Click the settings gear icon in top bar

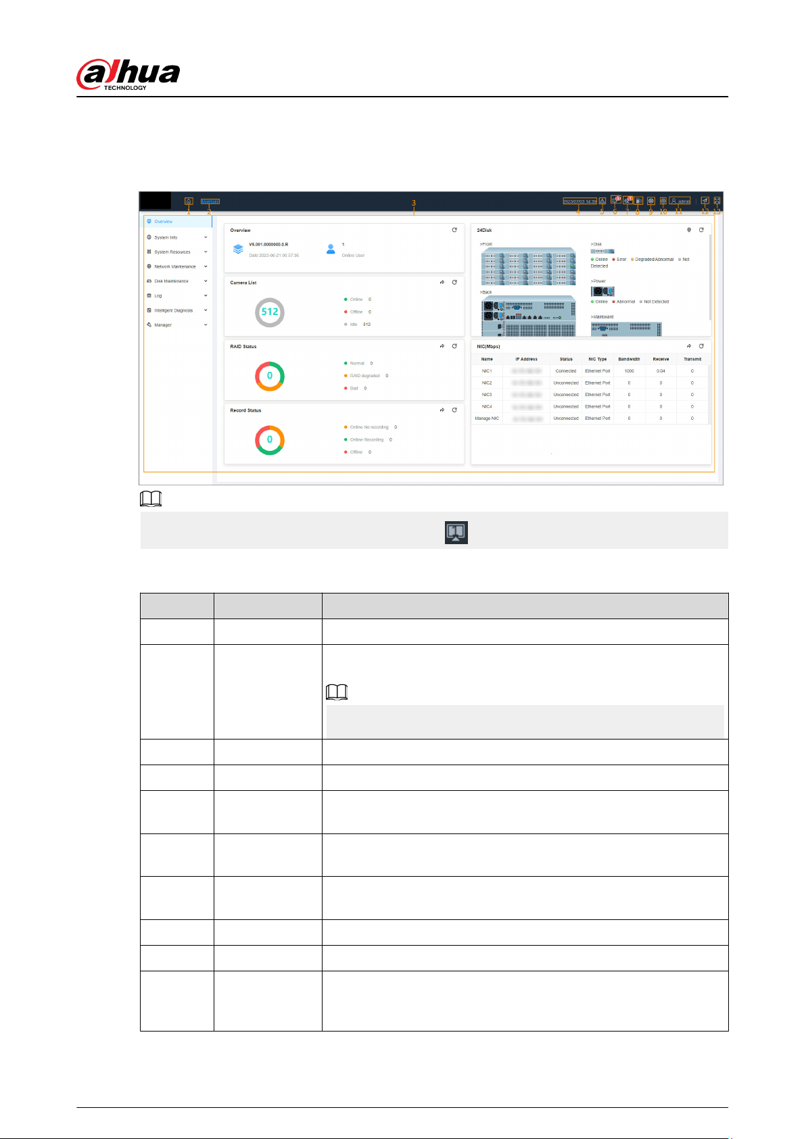point(663,201)
